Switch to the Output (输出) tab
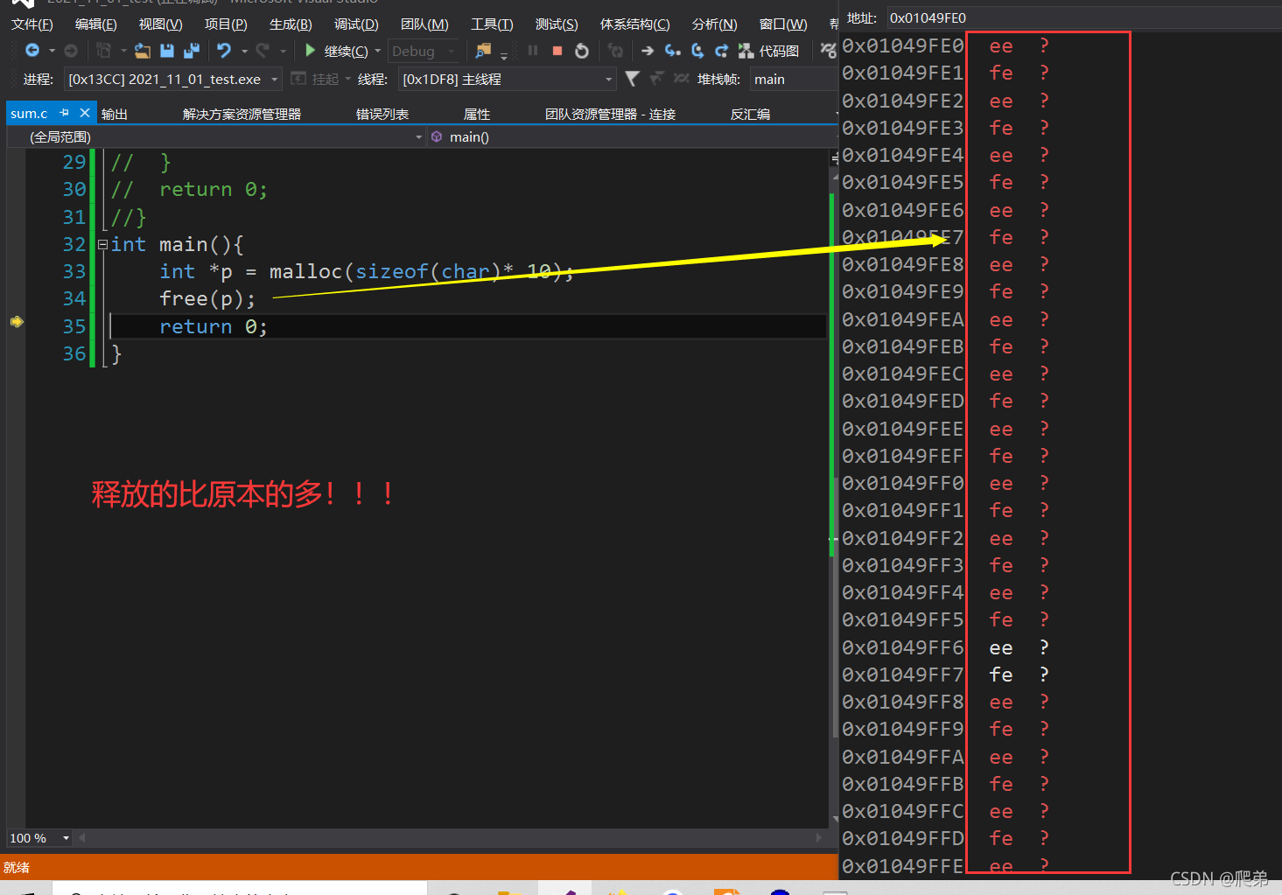This screenshot has width=1282, height=895. click(115, 114)
